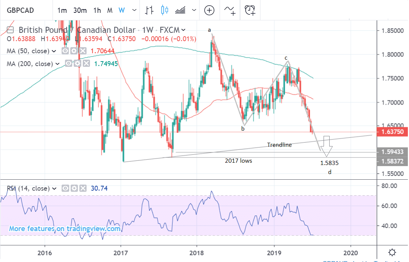Collapse the chart legend with minus box
Image resolution: width=409 pixels, height=262 pixels.
11,30
